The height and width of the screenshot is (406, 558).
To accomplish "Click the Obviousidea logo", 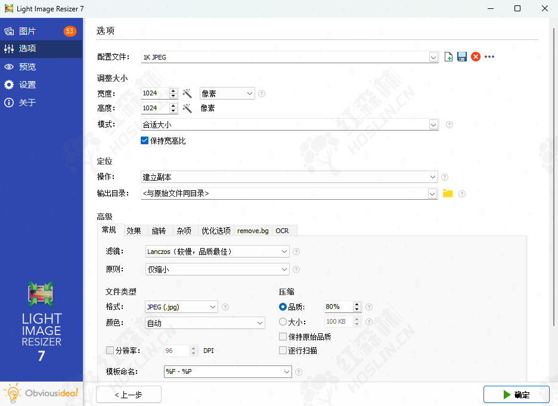I will coord(41,393).
